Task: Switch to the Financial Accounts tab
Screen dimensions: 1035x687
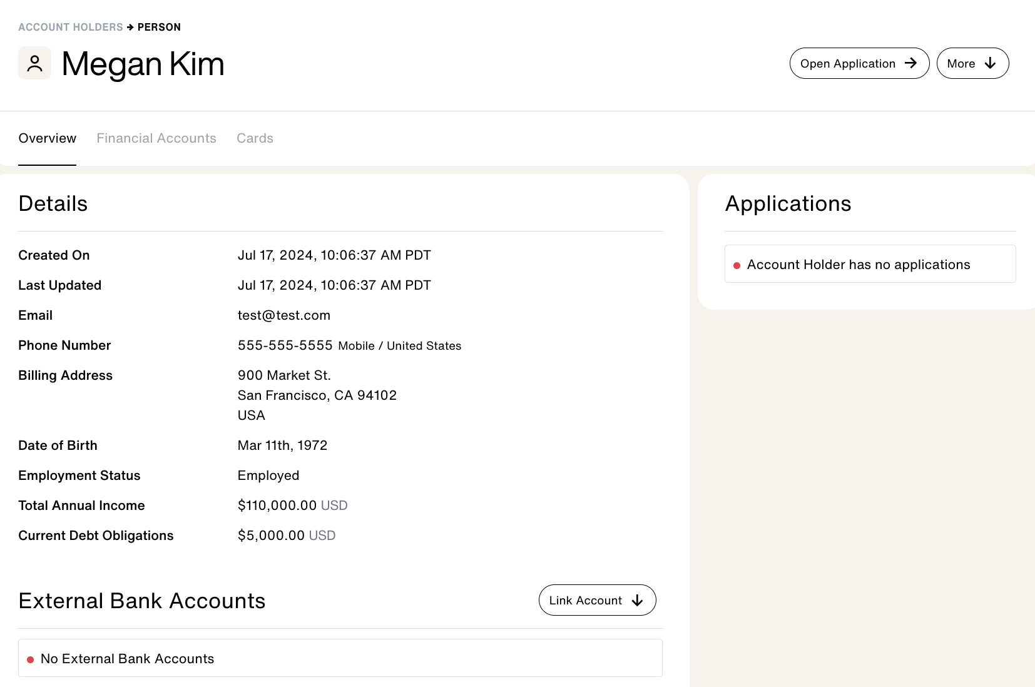Action: (156, 138)
